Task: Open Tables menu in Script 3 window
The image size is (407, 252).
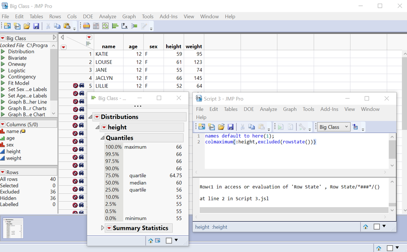Action: tap(231, 109)
